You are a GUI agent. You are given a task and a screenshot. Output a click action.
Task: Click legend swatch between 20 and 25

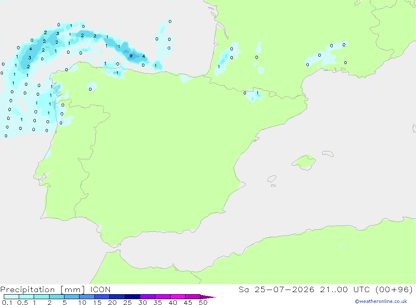(x=117, y=297)
